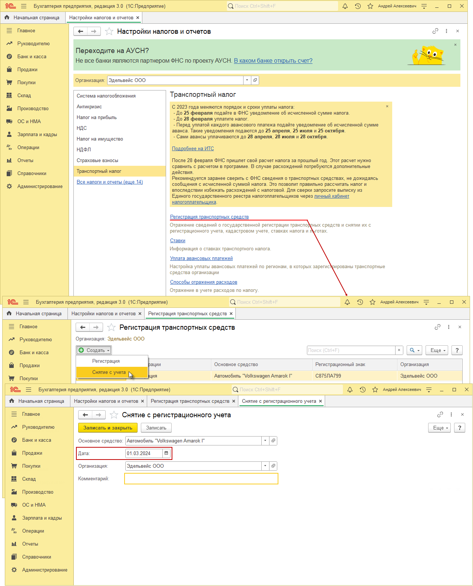Open calendar picker next to date 01.03.2024
Viewport: 473px width, 586px height.
[166, 453]
